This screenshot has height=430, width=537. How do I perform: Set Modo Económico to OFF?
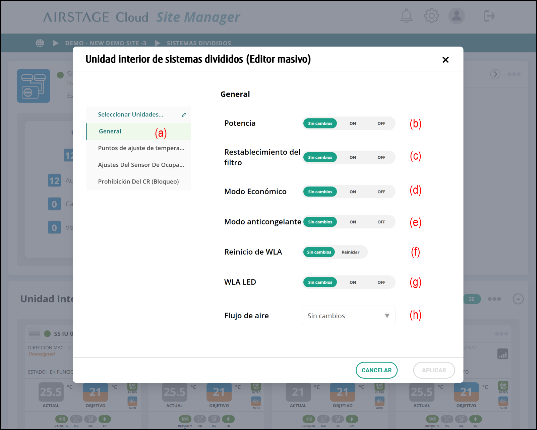[381, 192]
